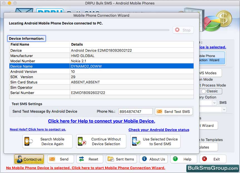This screenshot has height=173, width=240.
Task: Click the Send button in the bottom toolbar
Action: pyautogui.click(x=61, y=159)
